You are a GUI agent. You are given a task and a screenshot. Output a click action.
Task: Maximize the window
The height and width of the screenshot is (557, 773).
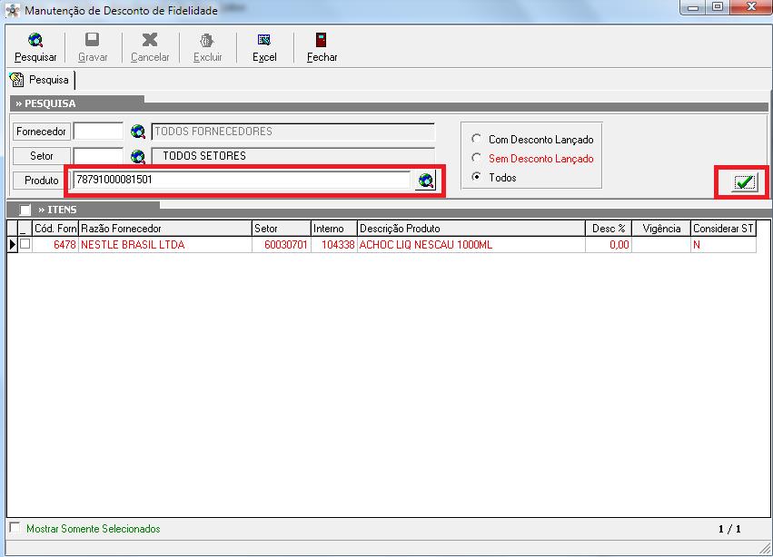point(718,7)
